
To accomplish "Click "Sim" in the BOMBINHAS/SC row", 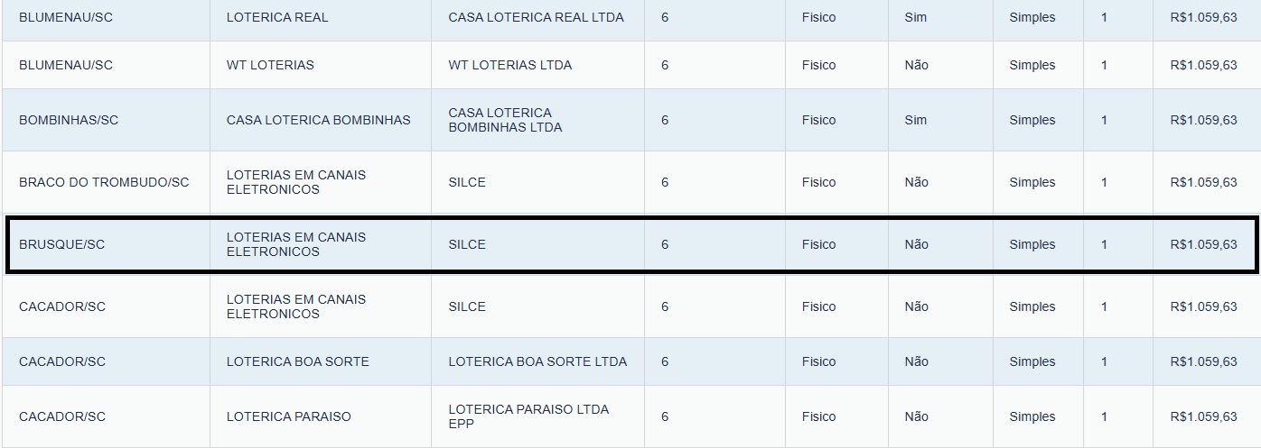I will pyautogui.click(x=915, y=120).
